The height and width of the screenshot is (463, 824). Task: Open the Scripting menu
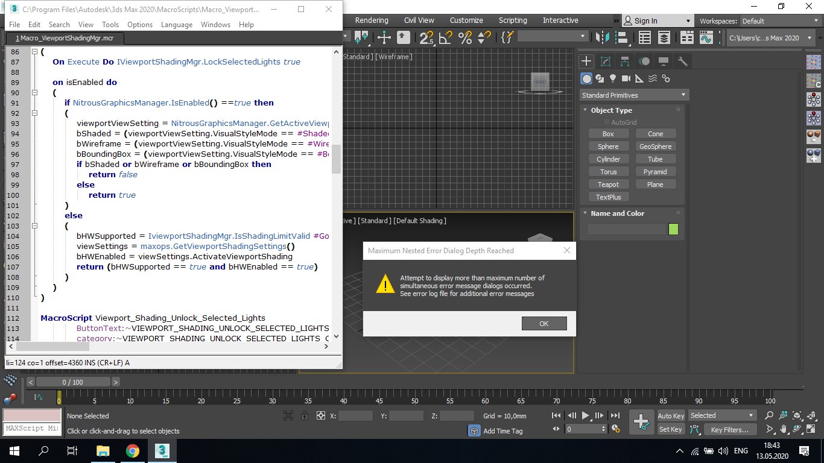pyautogui.click(x=513, y=20)
